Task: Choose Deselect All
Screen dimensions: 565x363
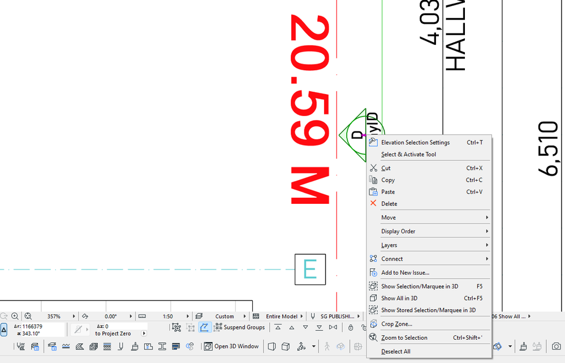Action: pos(429,352)
